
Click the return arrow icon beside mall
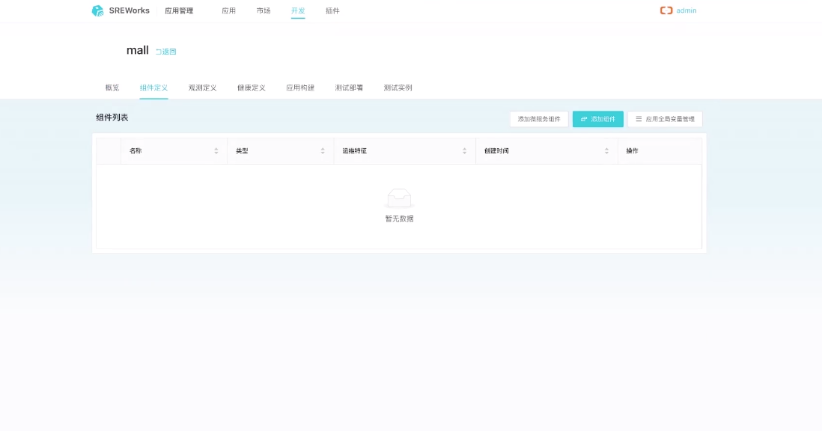pos(159,52)
